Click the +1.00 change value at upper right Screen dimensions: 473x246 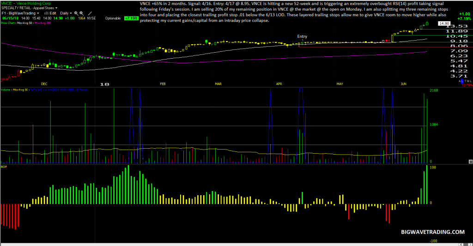coord(464,14)
